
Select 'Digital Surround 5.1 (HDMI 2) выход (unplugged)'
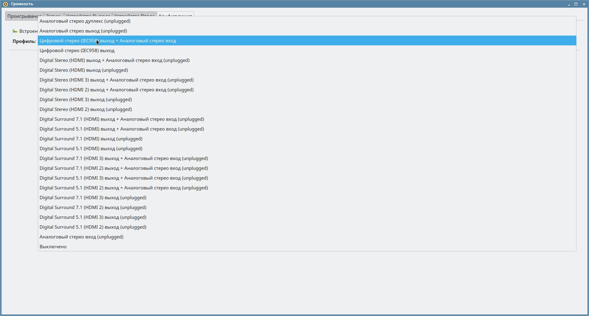pos(307,227)
